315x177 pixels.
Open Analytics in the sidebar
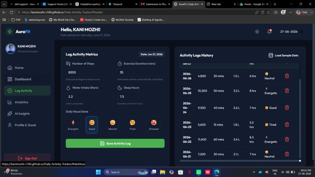[27, 102]
